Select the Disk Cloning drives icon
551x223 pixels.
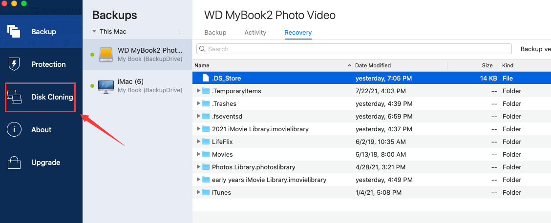point(14,97)
